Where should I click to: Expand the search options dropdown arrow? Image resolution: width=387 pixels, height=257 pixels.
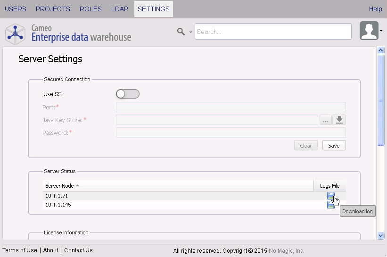click(x=191, y=32)
